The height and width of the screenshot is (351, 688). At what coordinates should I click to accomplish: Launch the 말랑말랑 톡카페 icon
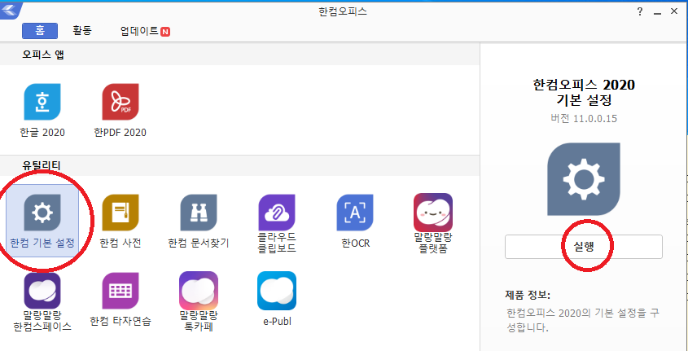click(x=199, y=291)
